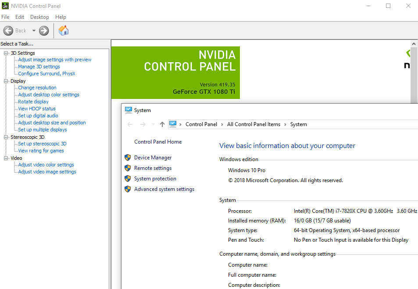
Task: Open Device Manager link
Action: [x=153, y=158]
